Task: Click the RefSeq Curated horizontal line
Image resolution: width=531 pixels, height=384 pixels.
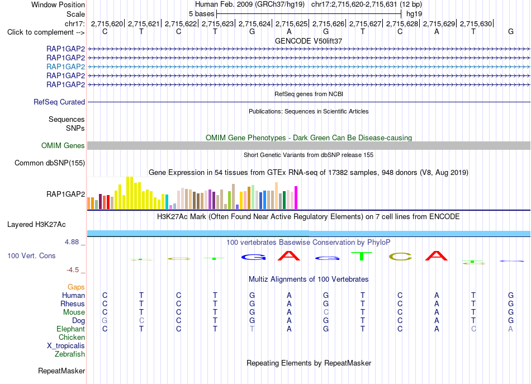Action: tap(309, 102)
